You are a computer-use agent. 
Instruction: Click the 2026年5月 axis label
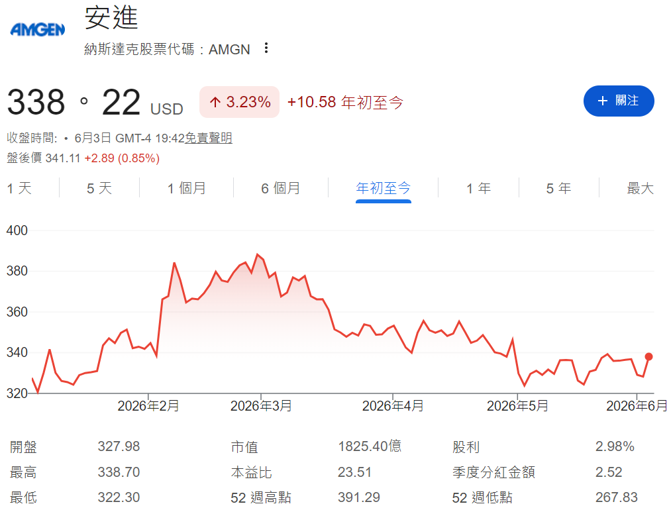point(517,406)
